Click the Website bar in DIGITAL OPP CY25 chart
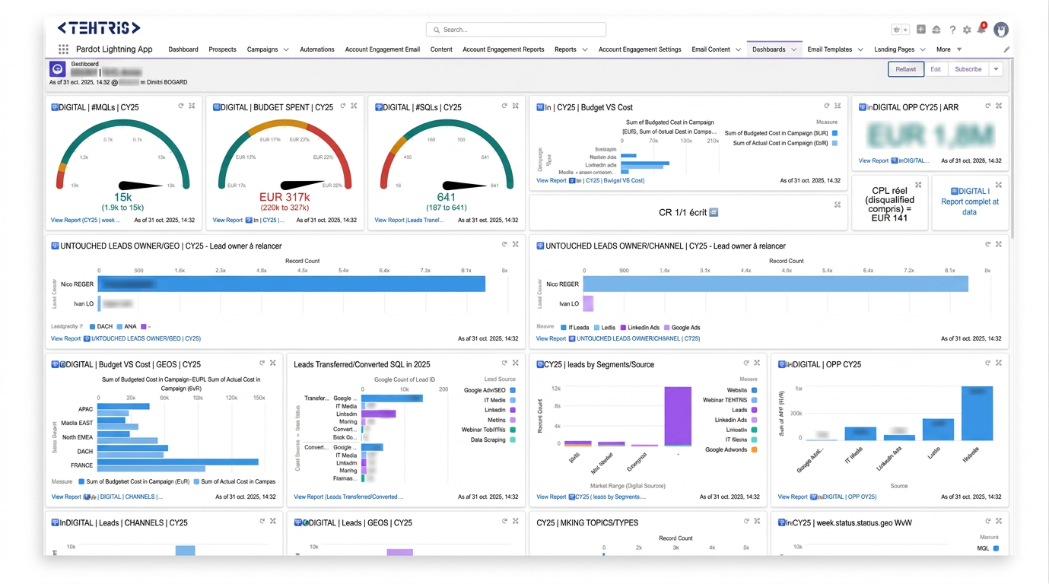Viewport: 1049px width, 584px height. [x=977, y=414]
